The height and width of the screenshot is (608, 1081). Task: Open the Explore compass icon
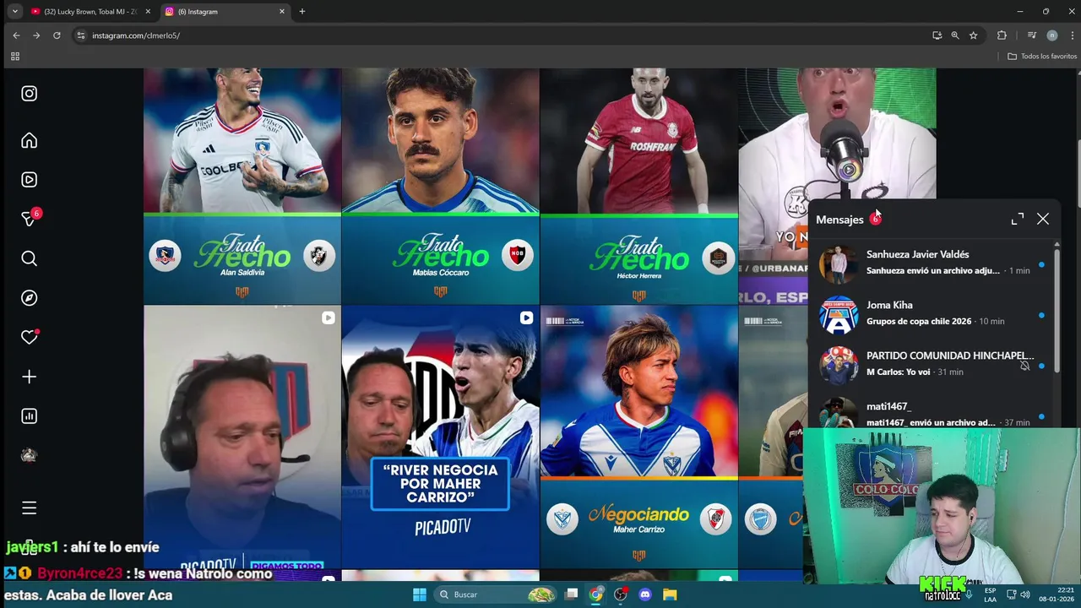click(29, 298)
